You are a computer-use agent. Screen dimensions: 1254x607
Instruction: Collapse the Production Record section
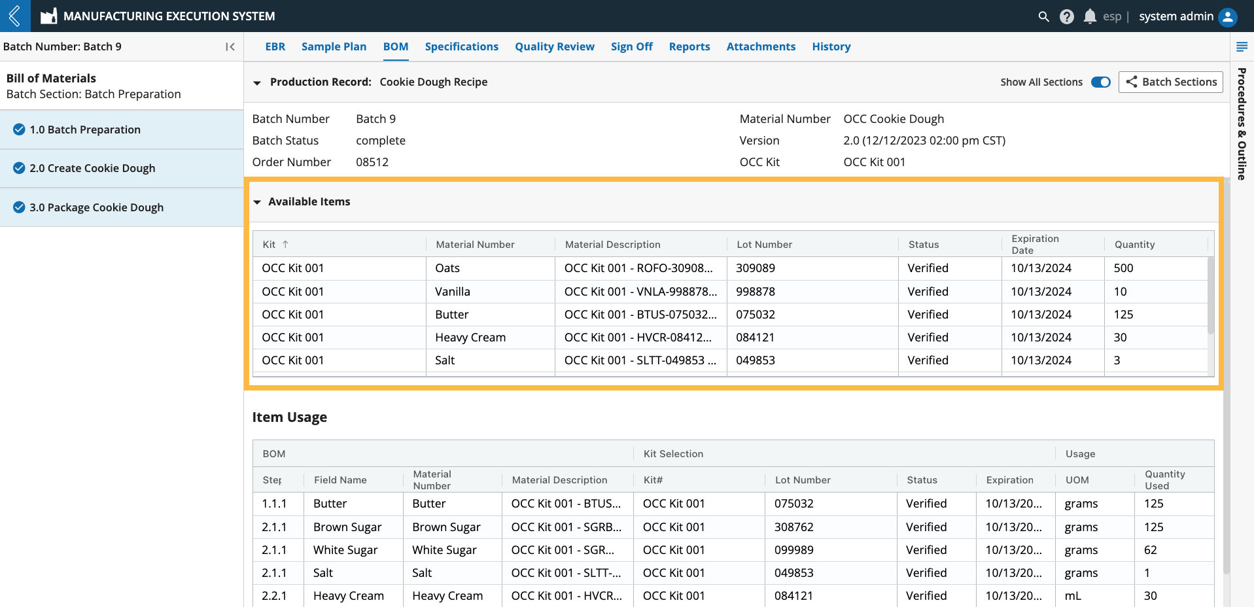pos(257,82)
